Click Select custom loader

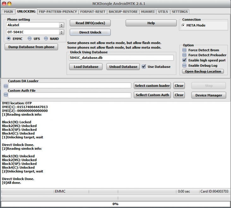(152, 86)
